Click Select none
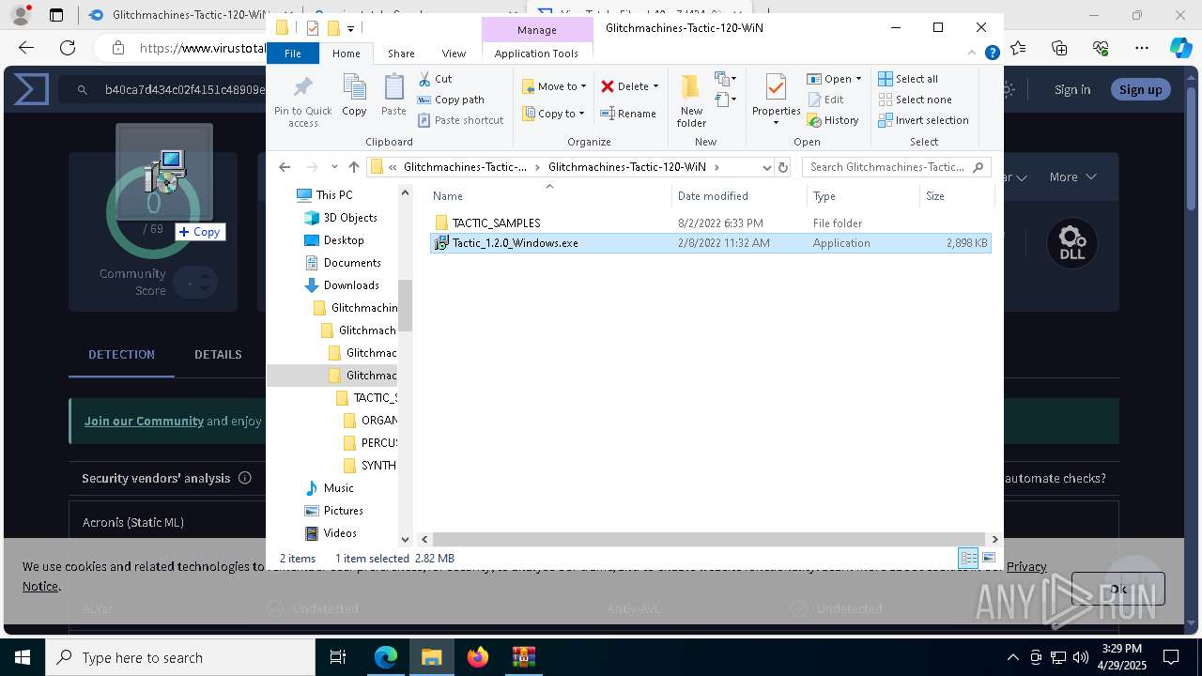 pyautogui.click(x=915, y=100)
